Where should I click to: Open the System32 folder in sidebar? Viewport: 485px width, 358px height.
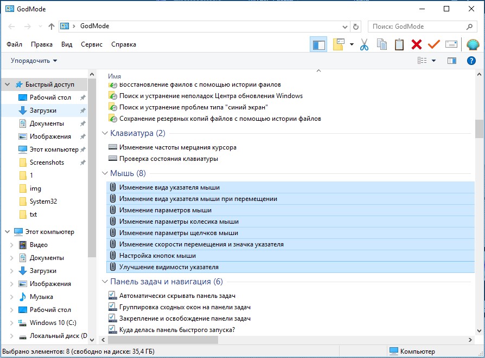pyautogui.click(x=43, y=201)
